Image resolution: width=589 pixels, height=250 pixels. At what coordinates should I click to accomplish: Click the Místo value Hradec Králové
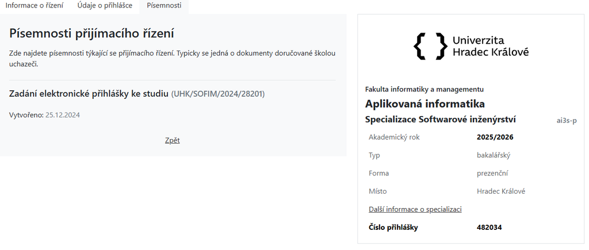click(x=501, y=191)
